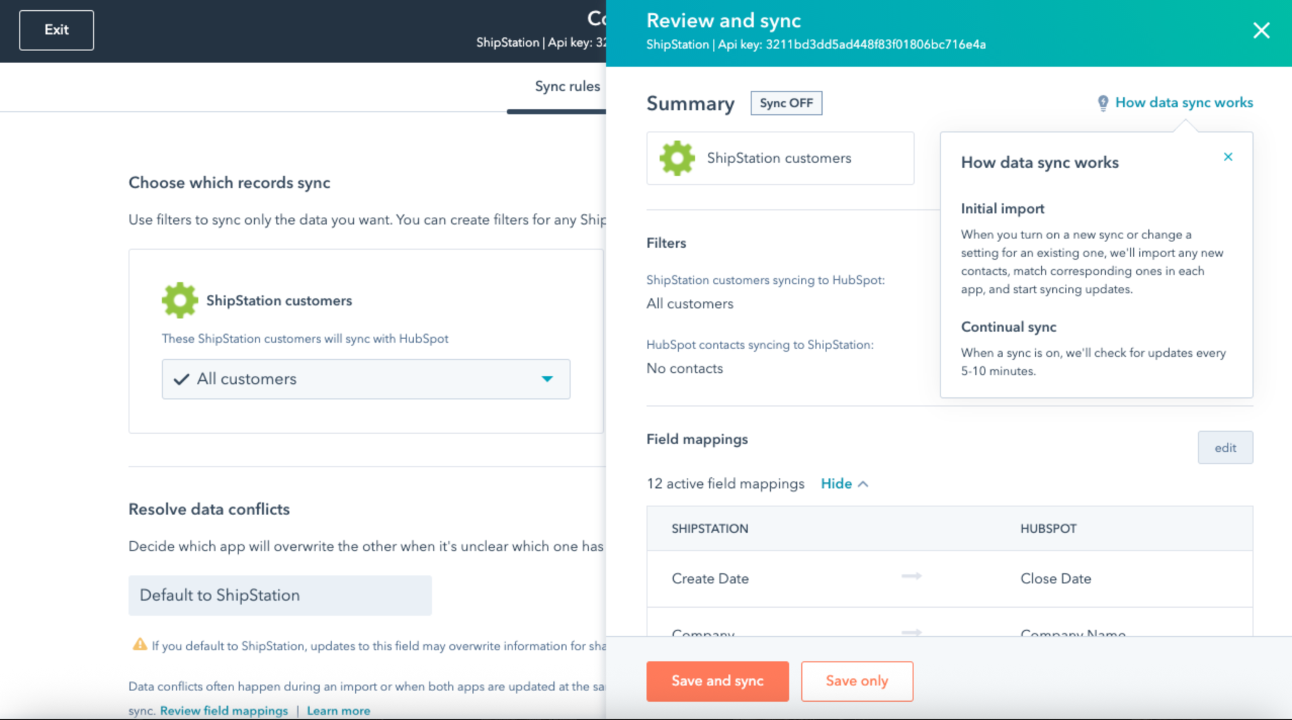Click the arrow icon in Create Date row

pos(912,576)
